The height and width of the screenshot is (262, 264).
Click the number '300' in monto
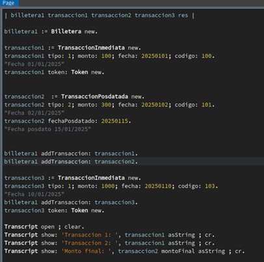tap(106, 105)
